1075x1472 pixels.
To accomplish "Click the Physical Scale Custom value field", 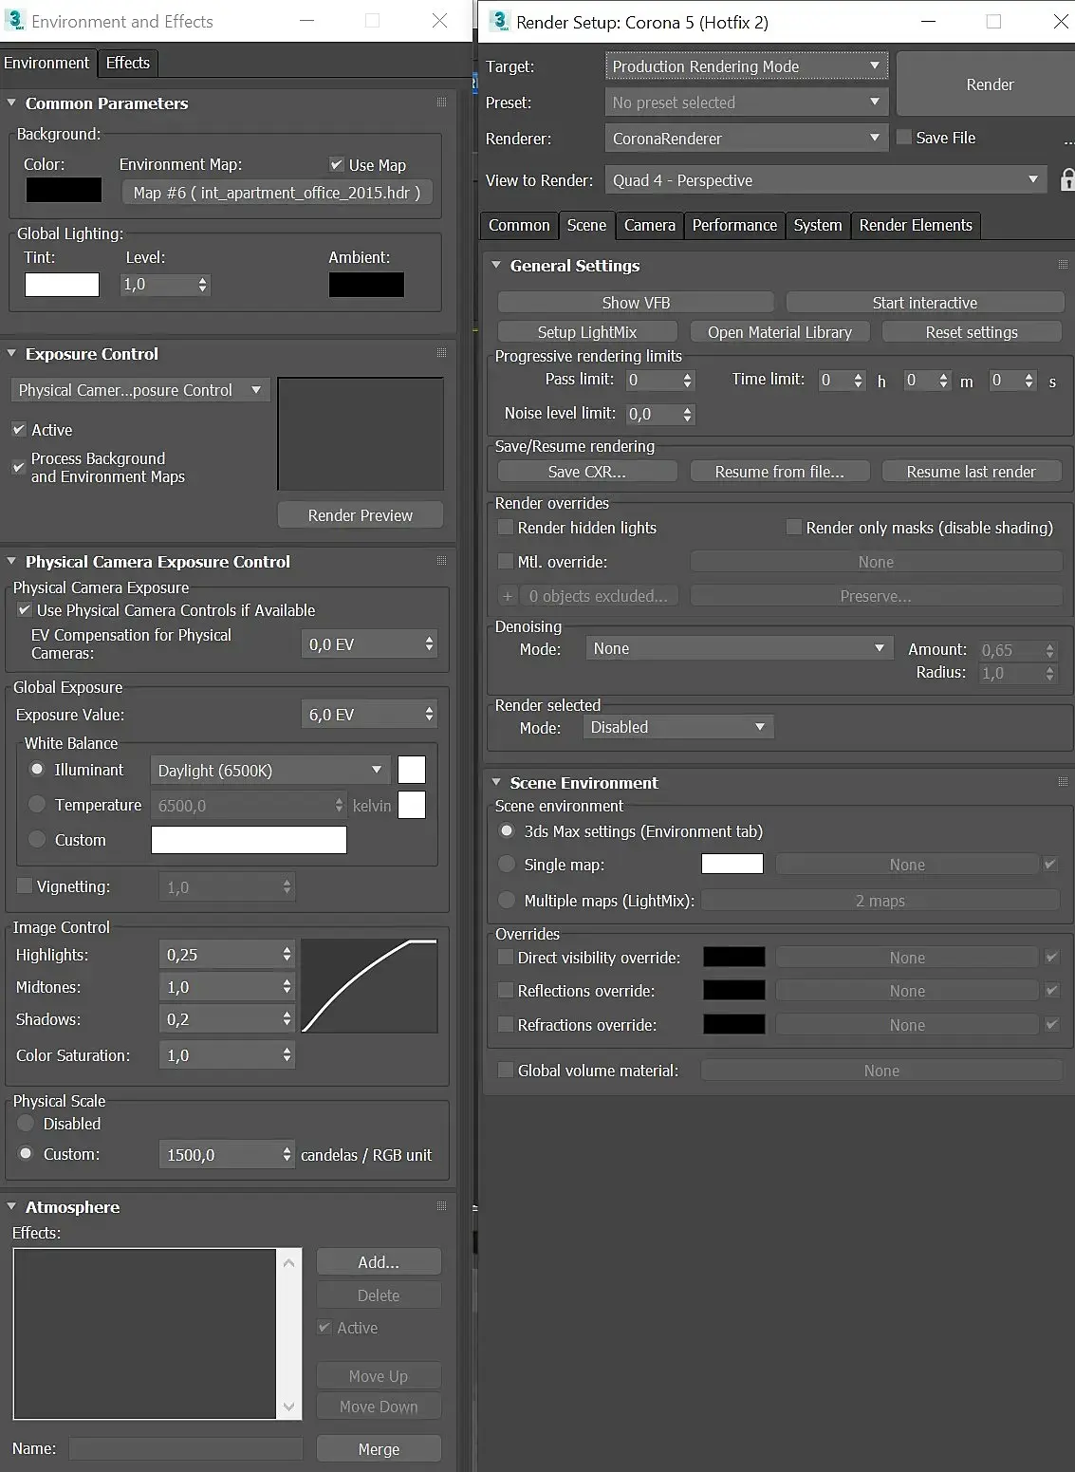I will tap(219, 1154).
